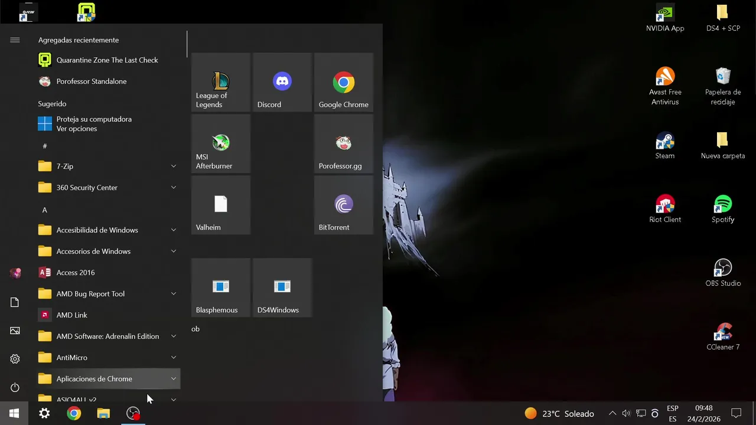Show hidden system tray icons

pyautogui.click(x=612, y=414)
